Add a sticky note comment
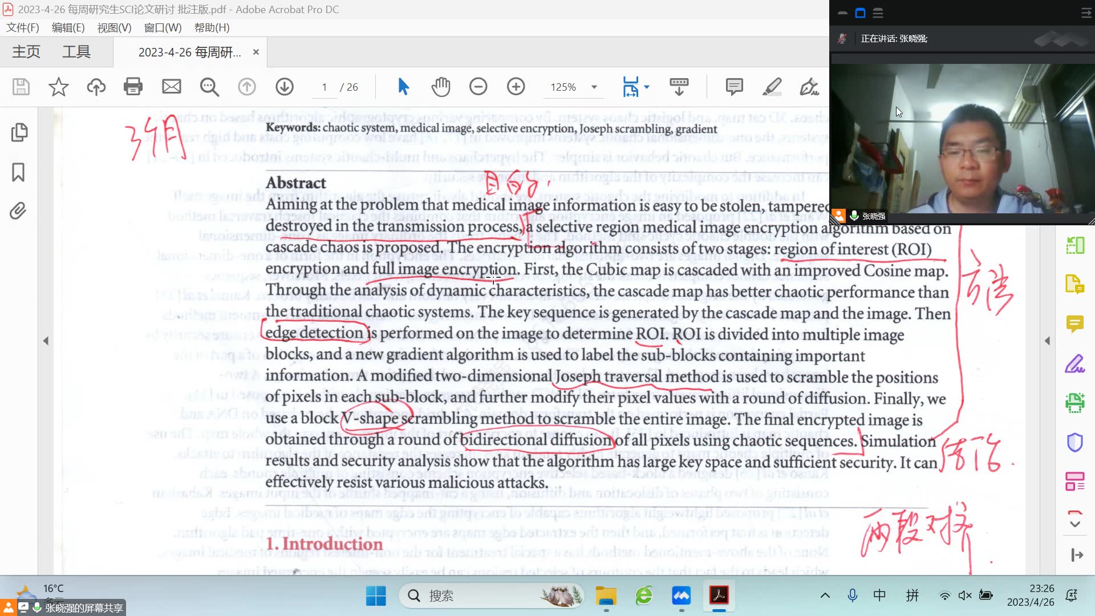 tap(734, 87)
